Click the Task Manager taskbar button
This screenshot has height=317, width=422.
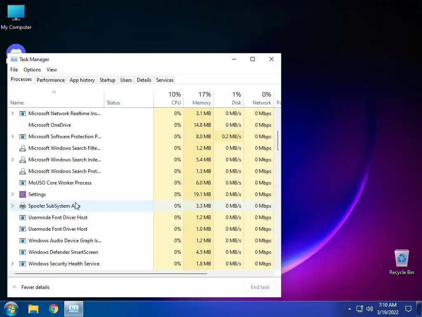pyautogui.click(x=74, y=309)
